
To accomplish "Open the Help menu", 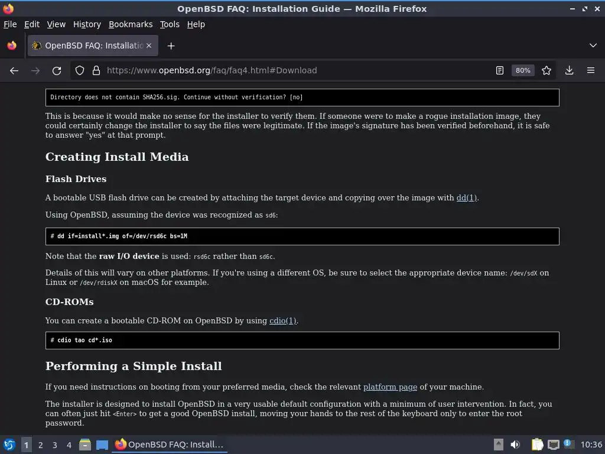I will tap(196, 24).
